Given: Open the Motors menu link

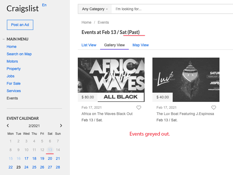Looking at the screenshot, I should 12,61.
